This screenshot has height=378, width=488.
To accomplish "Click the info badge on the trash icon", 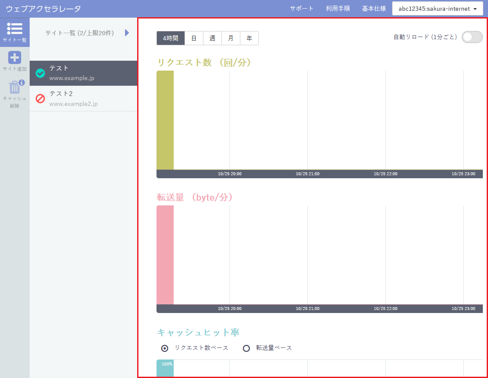I will [21, 82].
